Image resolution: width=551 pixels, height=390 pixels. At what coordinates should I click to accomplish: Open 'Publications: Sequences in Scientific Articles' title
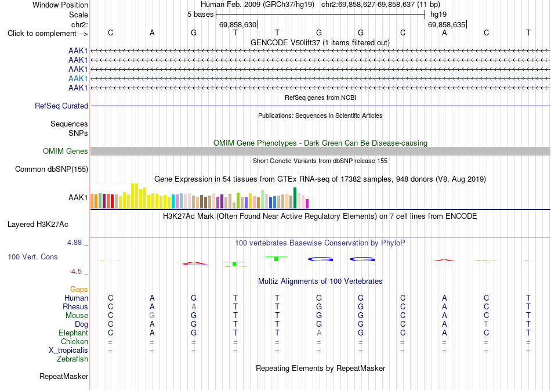tap(320, 115)
